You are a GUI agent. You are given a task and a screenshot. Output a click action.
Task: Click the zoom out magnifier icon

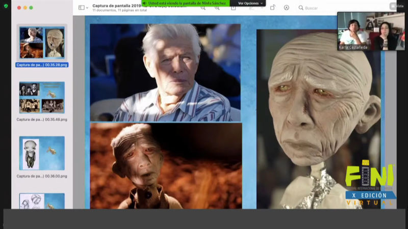pos(203,8)
